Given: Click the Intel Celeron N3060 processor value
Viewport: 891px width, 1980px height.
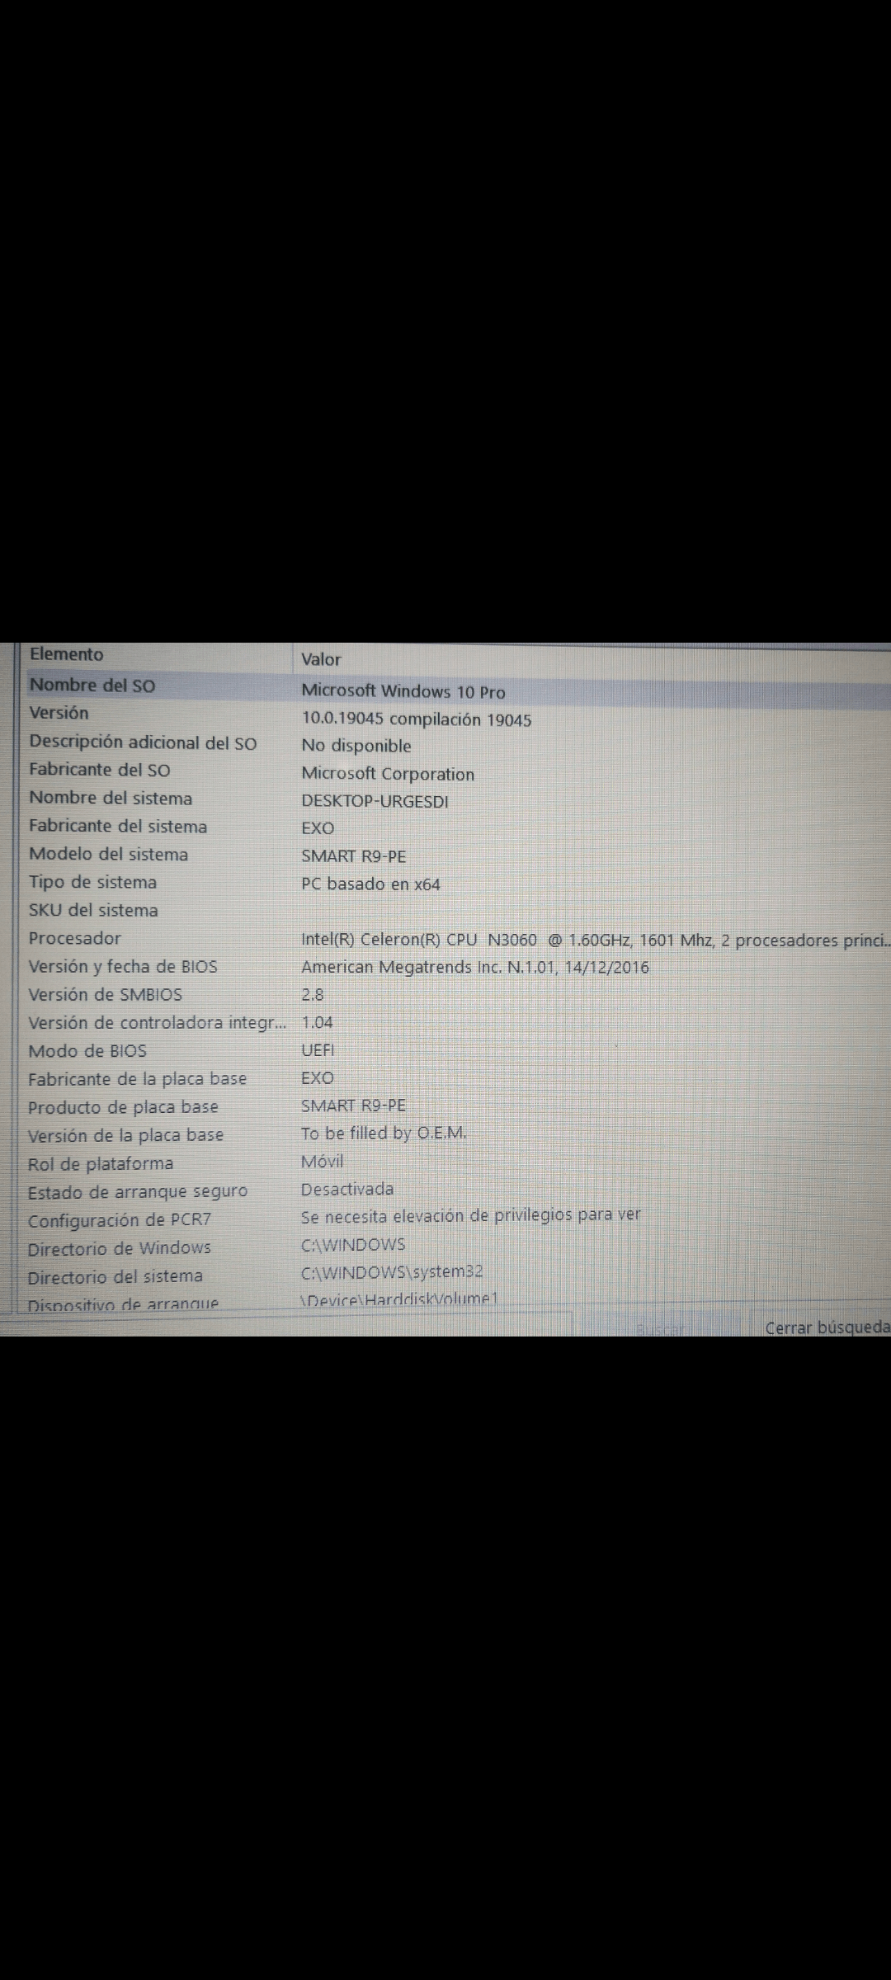Looking at the screenshot, I should pyautogui.click(x=596, y=940).
